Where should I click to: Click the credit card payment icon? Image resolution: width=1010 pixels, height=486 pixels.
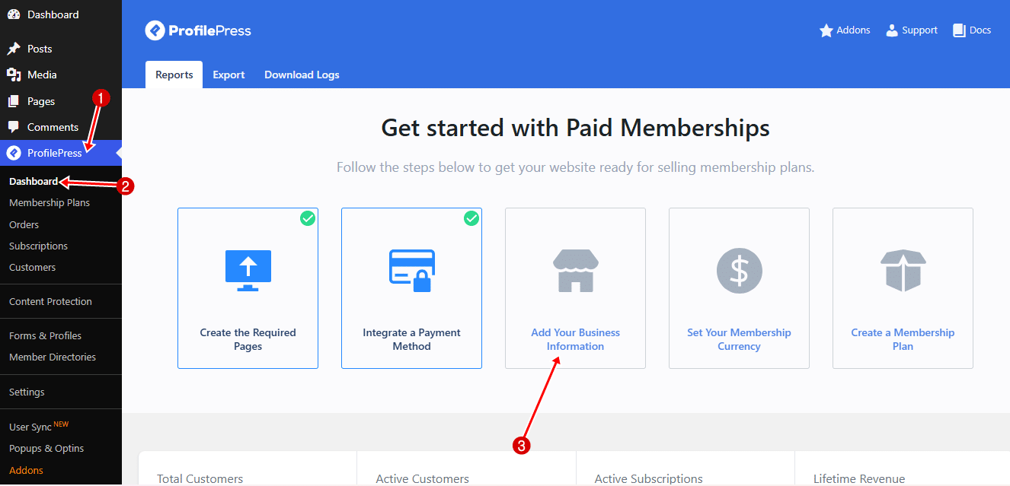pos(411,270)
